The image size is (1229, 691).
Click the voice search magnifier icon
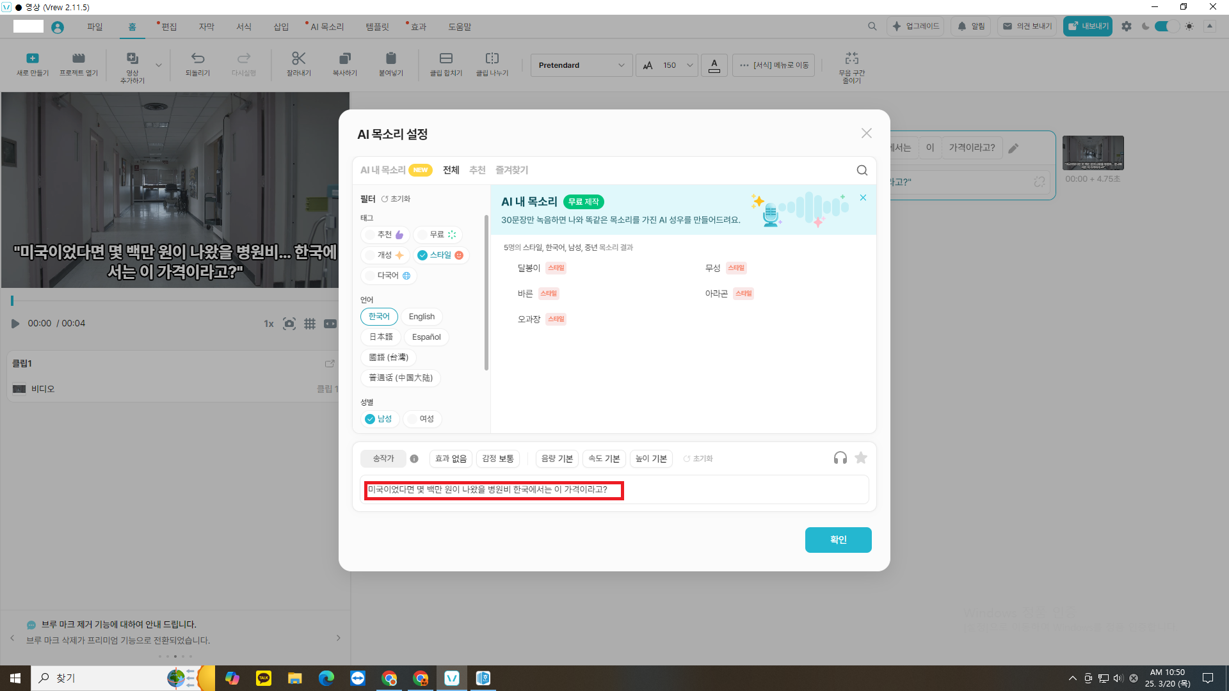tap(862, 170)
